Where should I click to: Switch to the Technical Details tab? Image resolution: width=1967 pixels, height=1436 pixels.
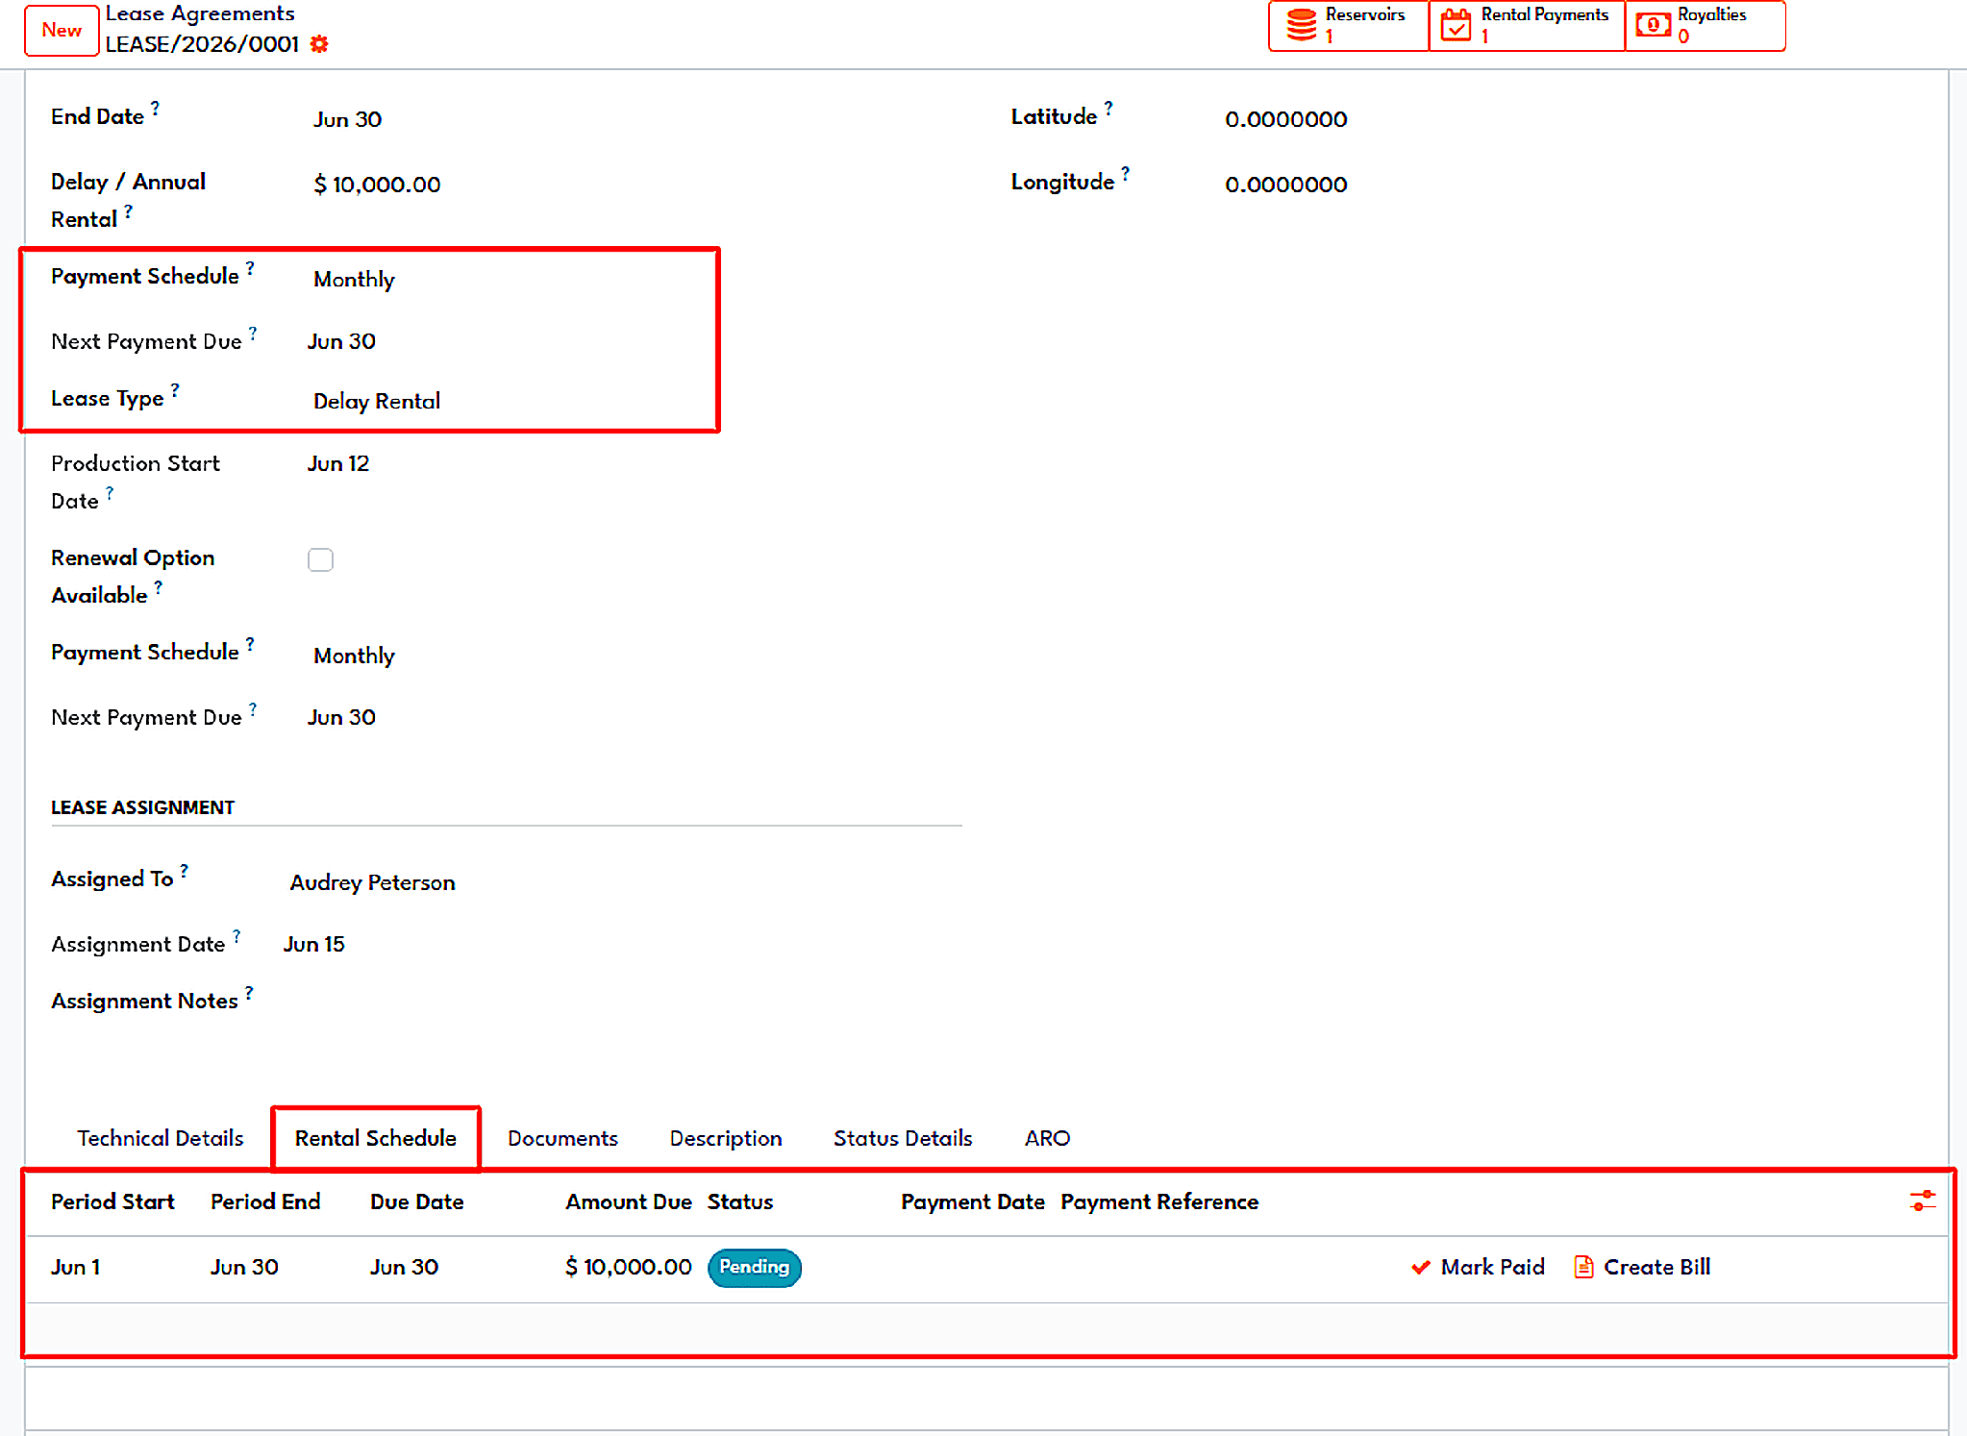tap(161, 1138)
